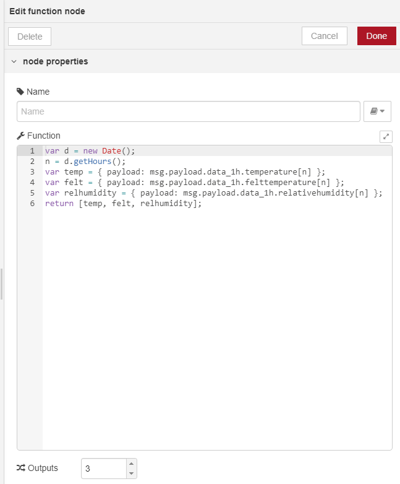The height and width of the screenshot is (484, 400).
Task: Delete this function node
Action: click(30, 37)
